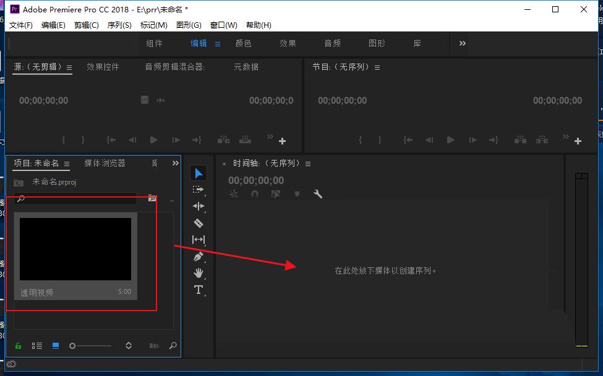Activate the Slip tool
The image size is (603, 376).
point(199,240)
